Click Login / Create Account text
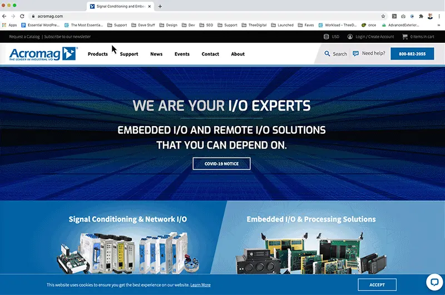445x295 pixels. click(x=374, y=37)
